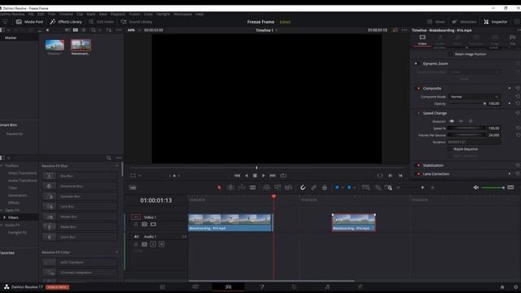The height and width of the screenshot is (293, 521).
Task: Select the Trim Edit Mode tool
Action: (230, 187)
